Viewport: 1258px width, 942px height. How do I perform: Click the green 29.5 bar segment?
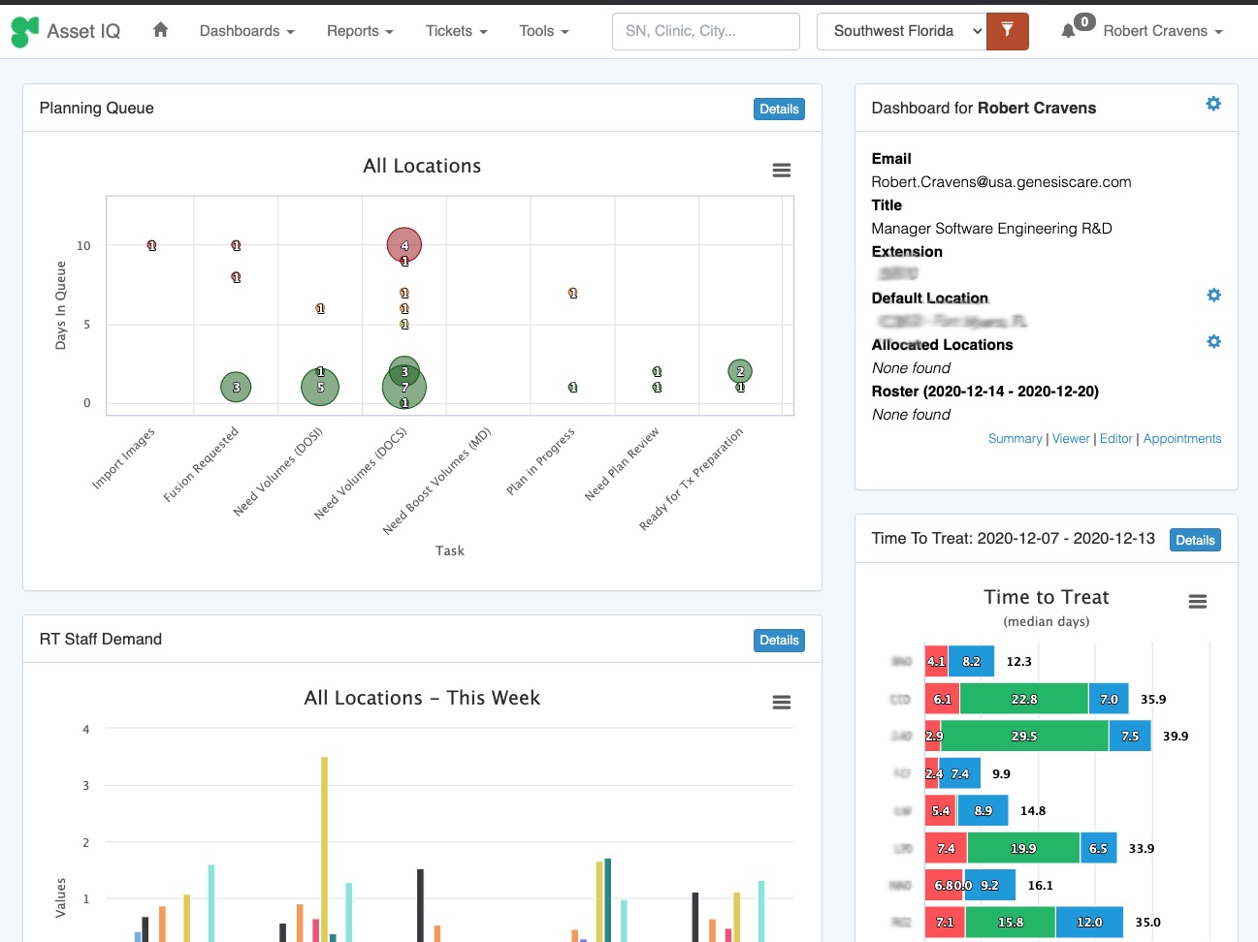[1023, 737]
